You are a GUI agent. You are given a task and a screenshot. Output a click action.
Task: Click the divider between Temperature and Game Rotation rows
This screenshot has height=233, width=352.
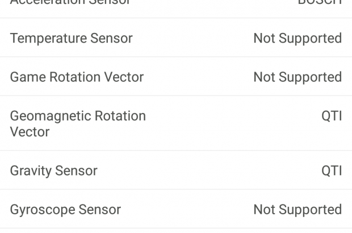coord(176,57)
